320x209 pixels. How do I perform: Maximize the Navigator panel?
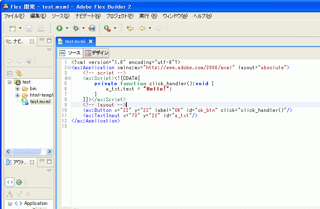click(49, 41)
